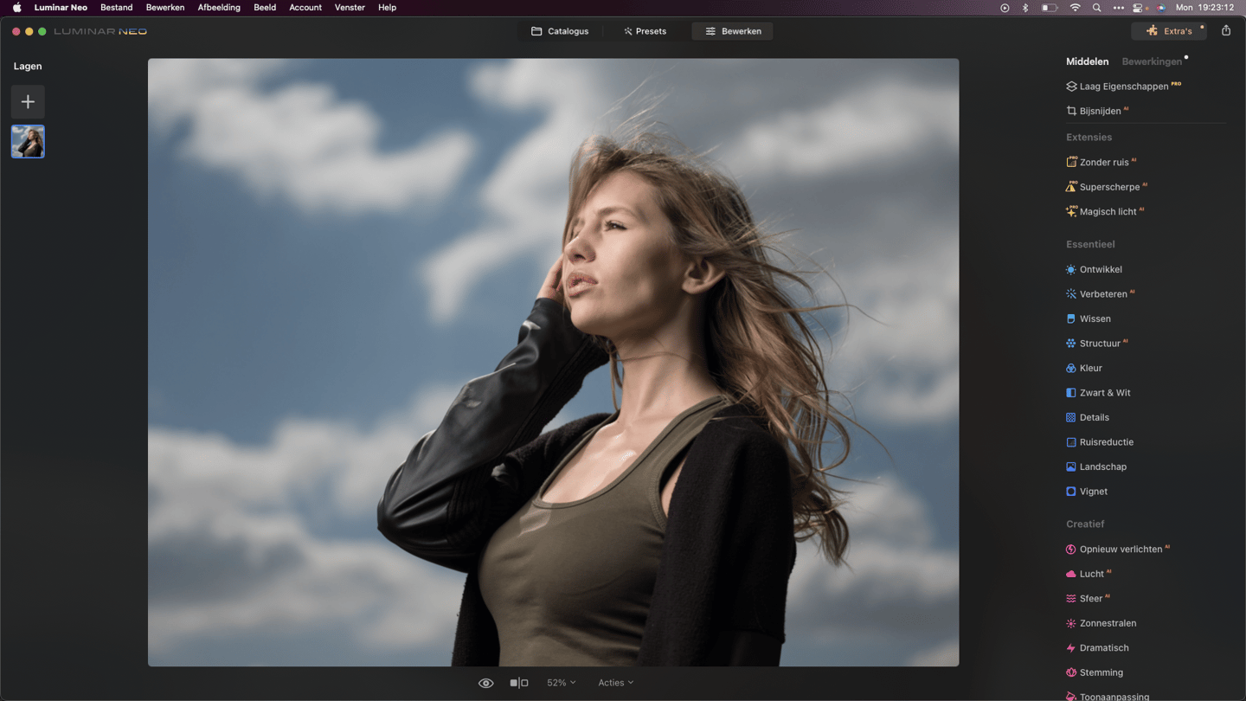
Task: Open the Sfeer AI tool
Action: pos(1088,599)
